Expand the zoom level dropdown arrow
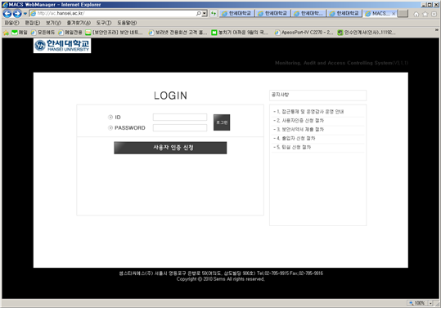 point(430,303)
